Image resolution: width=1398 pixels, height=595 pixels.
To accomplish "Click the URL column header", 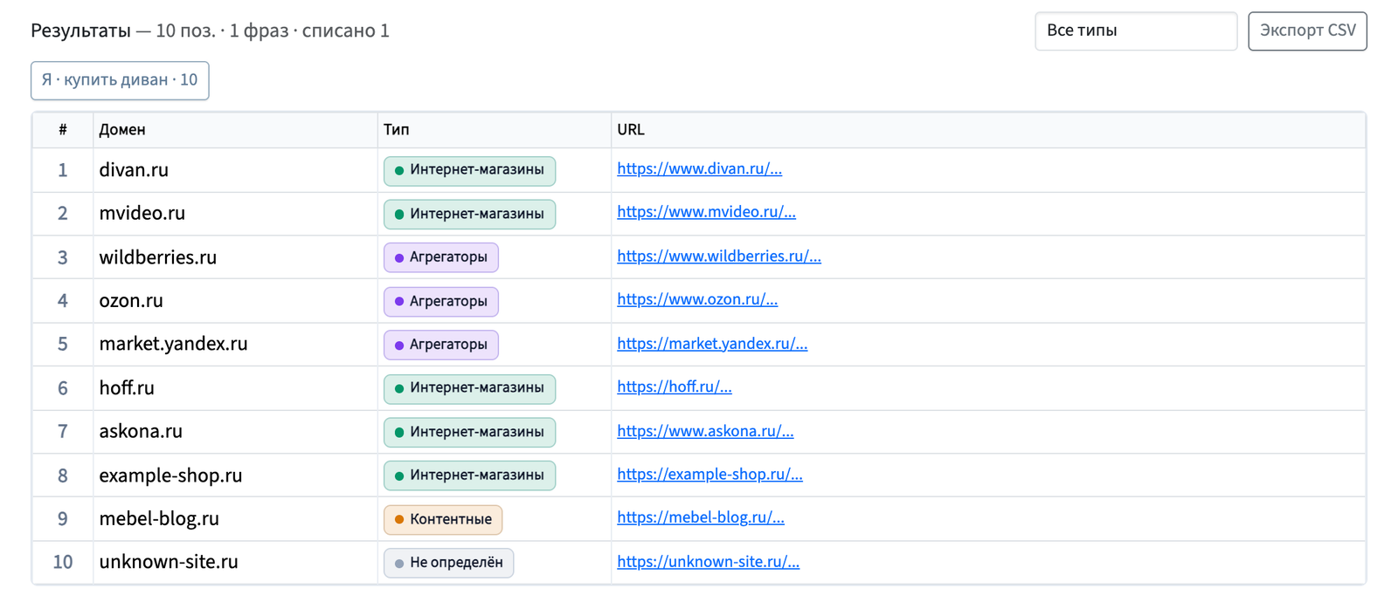I will click(x=988, y=130).
